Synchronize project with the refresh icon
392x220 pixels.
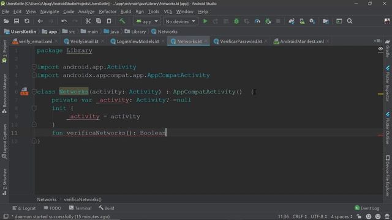click(27, 21)
